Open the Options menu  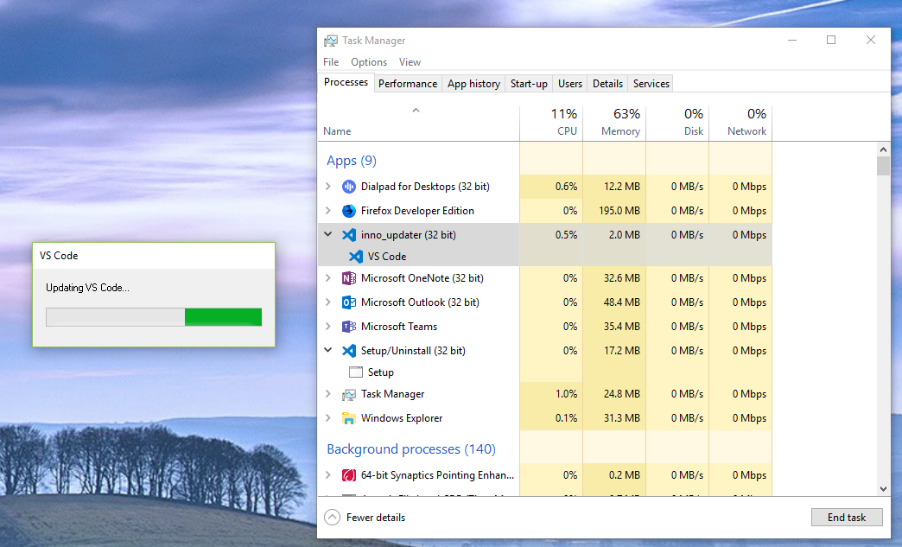369,61
